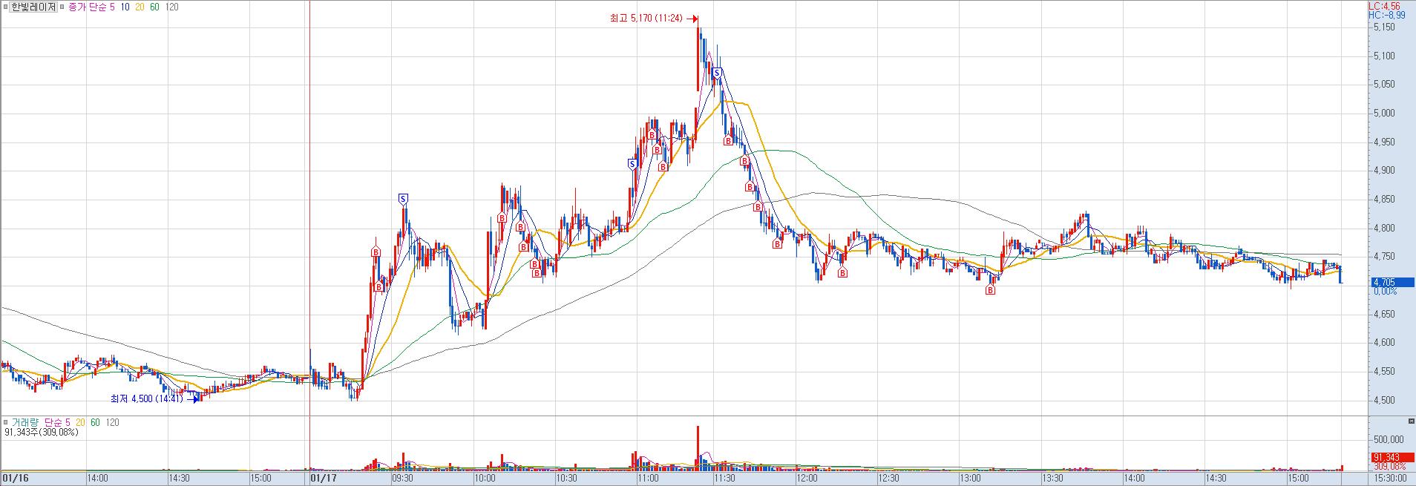Click the 500,000 volume axis label
The image size is (1416, 486).
[1387, 439]
